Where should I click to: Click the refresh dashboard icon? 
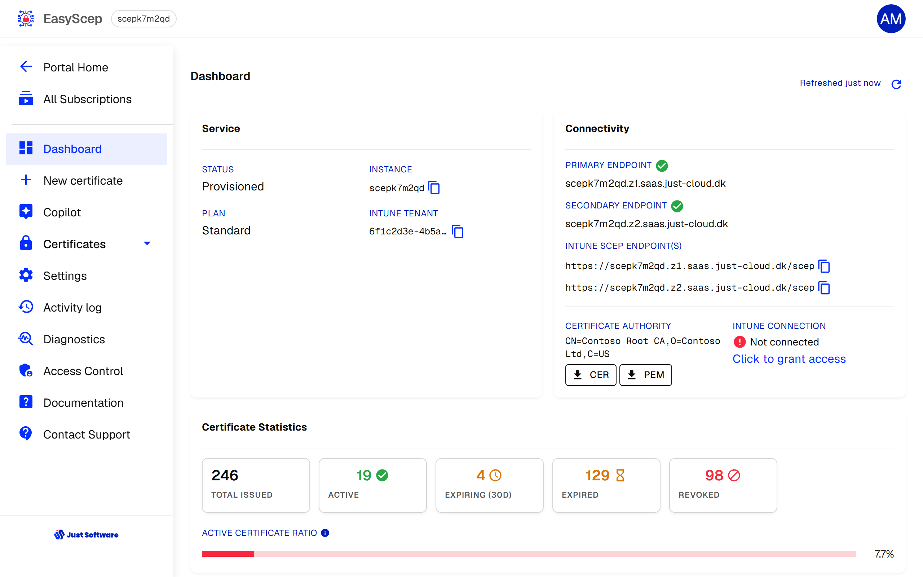pos(896,84)
